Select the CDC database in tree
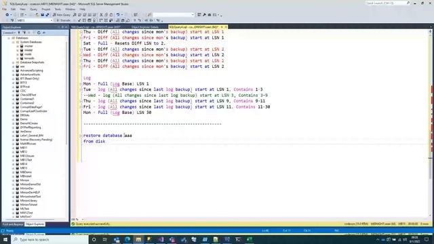This screenshot has height=244, width=434. [23, 91]
